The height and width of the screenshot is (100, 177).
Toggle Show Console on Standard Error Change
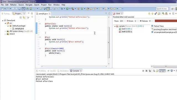[x=164, y=71]
